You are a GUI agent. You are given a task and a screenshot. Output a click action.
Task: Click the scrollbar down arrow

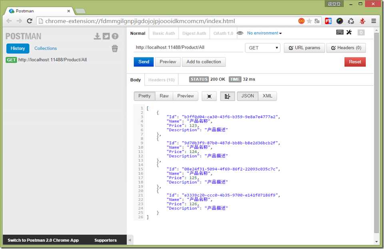(x=376, y=241)
